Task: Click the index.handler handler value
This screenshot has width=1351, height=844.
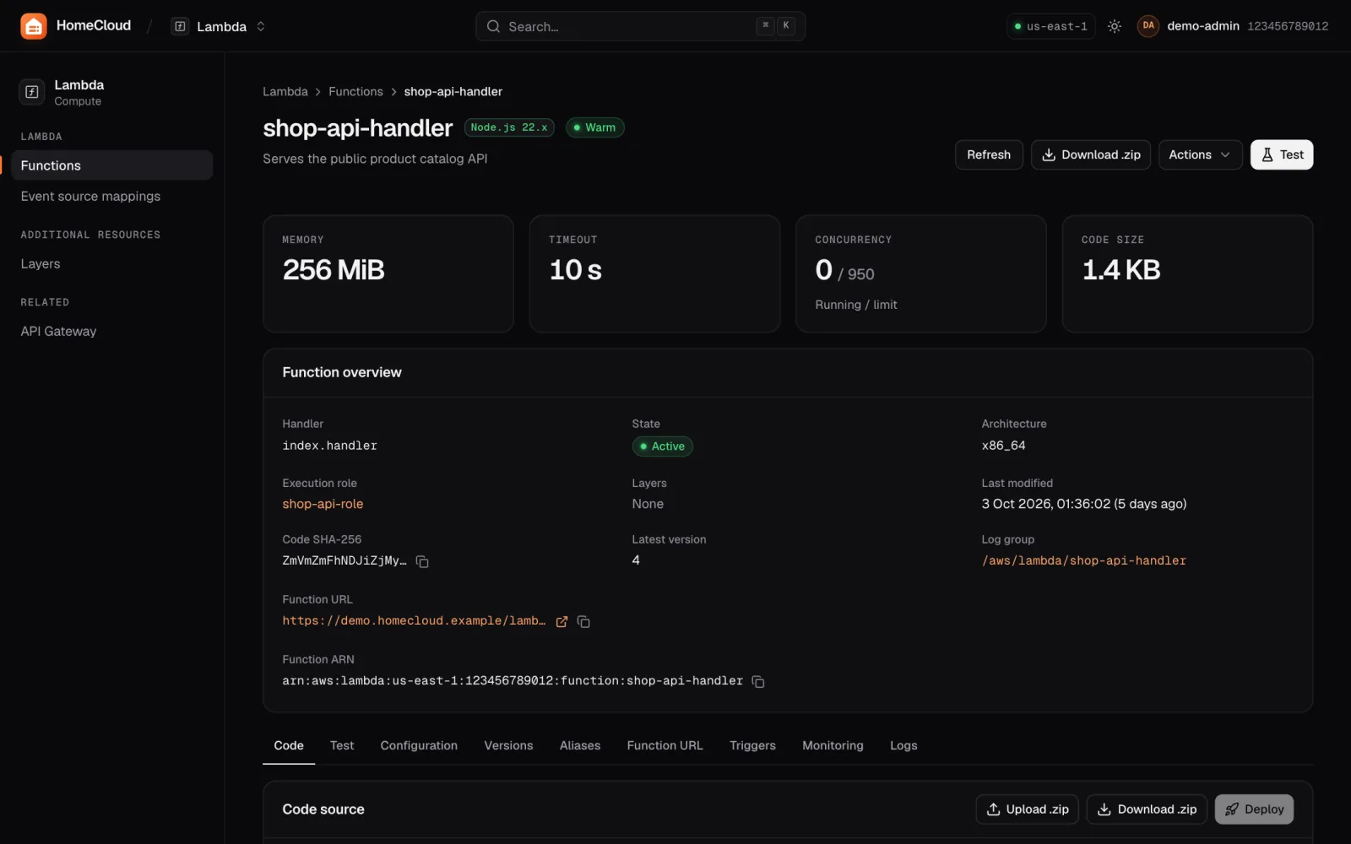Action: 329,446
